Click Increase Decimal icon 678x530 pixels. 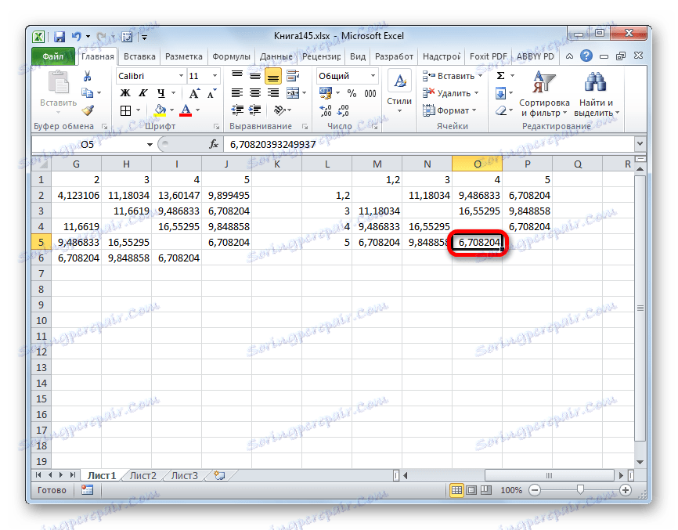click(x=326, y=110)
